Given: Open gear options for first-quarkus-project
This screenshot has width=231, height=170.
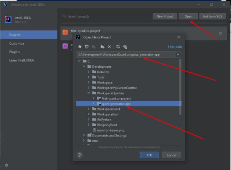Looking at the screenshot, I should click(220, 33).
